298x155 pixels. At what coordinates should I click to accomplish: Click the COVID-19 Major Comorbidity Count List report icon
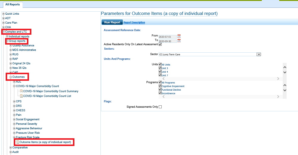pos(21,96)
